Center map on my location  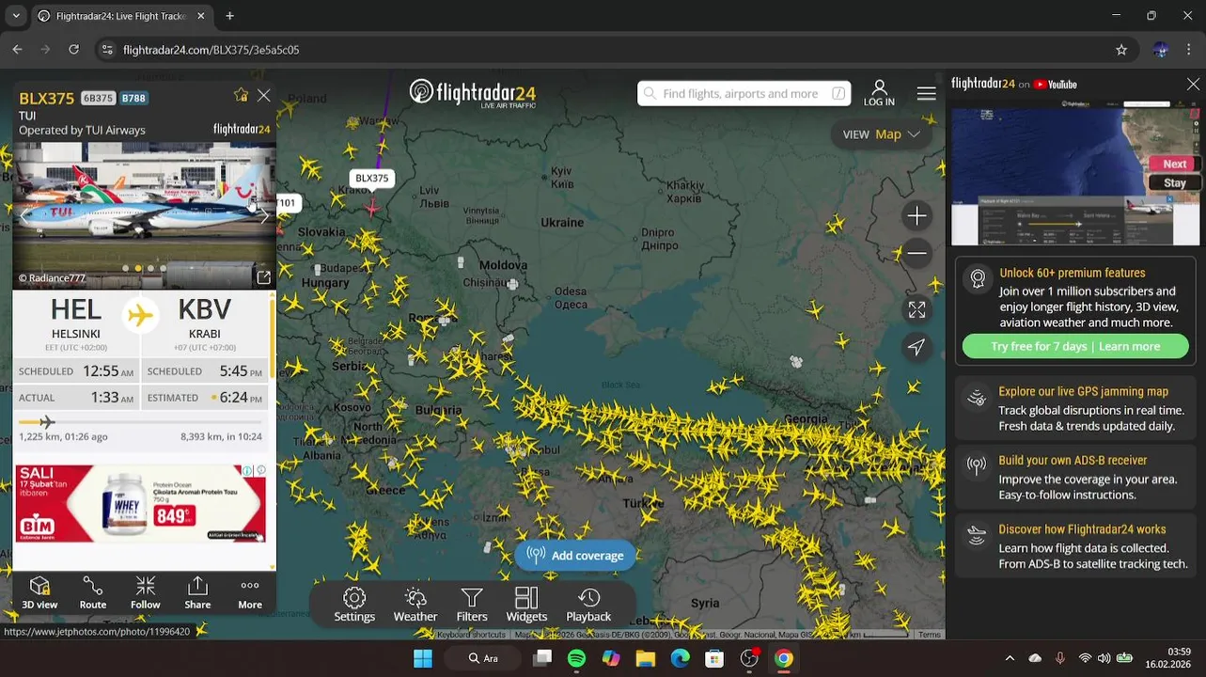click(916, 347)
